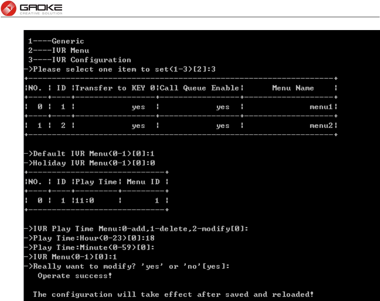Click the 'Please select one item to set(1-3)[2]:3' prompt

click(120, 69)
